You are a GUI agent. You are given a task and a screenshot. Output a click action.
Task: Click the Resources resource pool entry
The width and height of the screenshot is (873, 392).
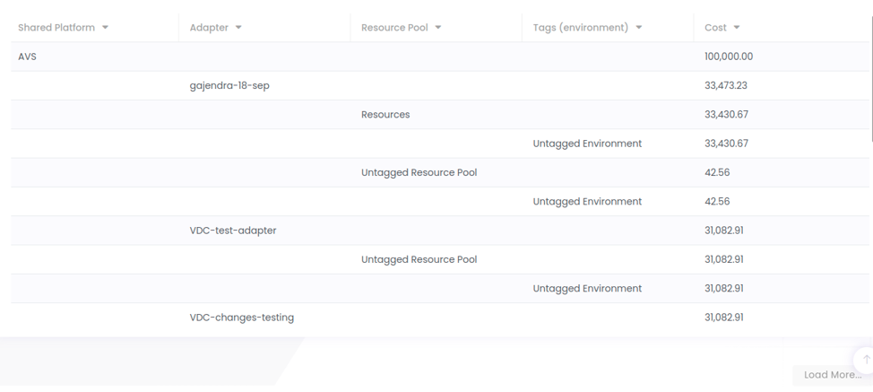click(x=385, y=115)
